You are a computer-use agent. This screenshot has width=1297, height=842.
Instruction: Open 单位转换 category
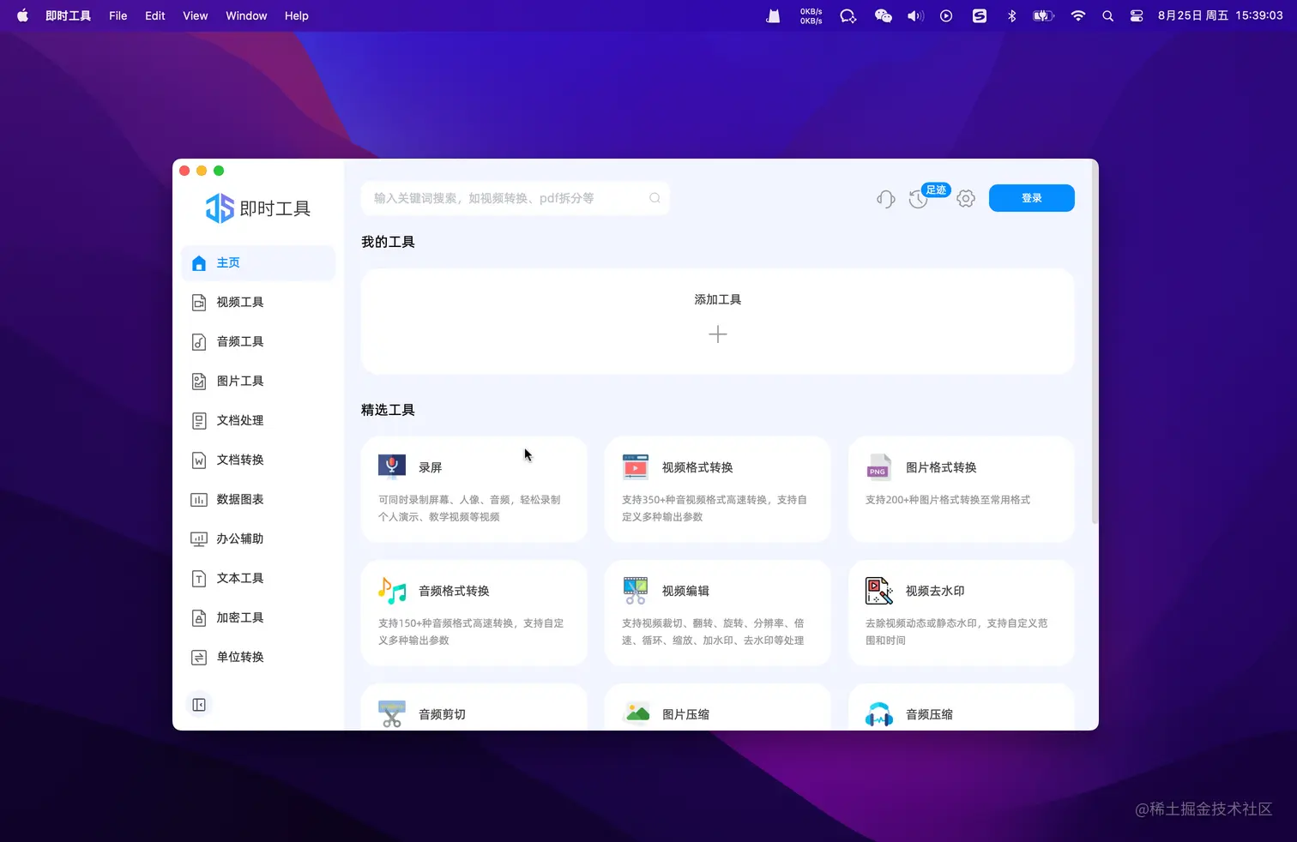(x=257, y=658)
